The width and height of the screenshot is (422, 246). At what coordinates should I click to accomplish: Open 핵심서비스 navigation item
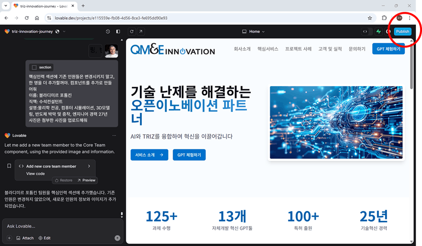tap(268, 49)
